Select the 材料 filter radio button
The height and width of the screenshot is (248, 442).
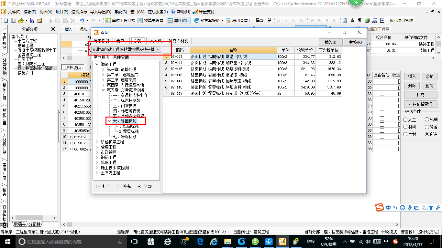coord(405,127)
